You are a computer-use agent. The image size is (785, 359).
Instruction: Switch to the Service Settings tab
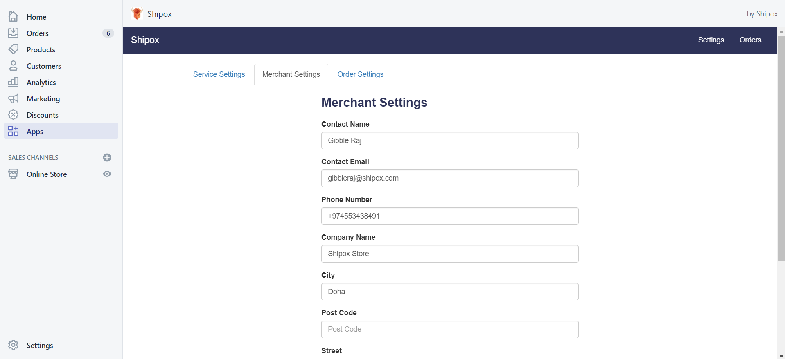click(219, 74)
